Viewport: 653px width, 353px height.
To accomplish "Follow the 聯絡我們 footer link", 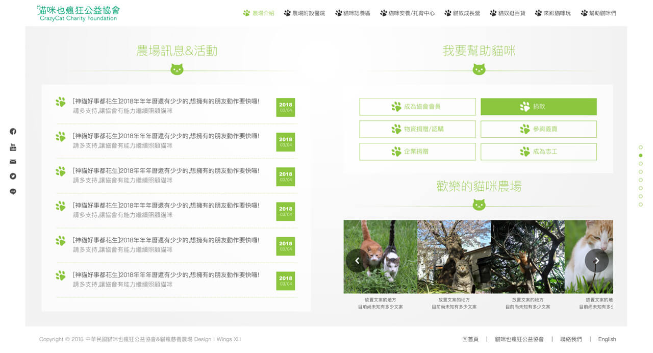I will click(x=571, y=339).
